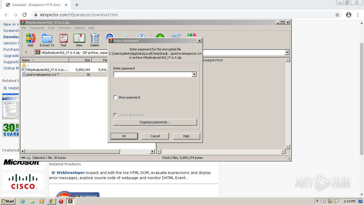Cancel the Enter password dialog
364x205 pixels.
(155, 136)
